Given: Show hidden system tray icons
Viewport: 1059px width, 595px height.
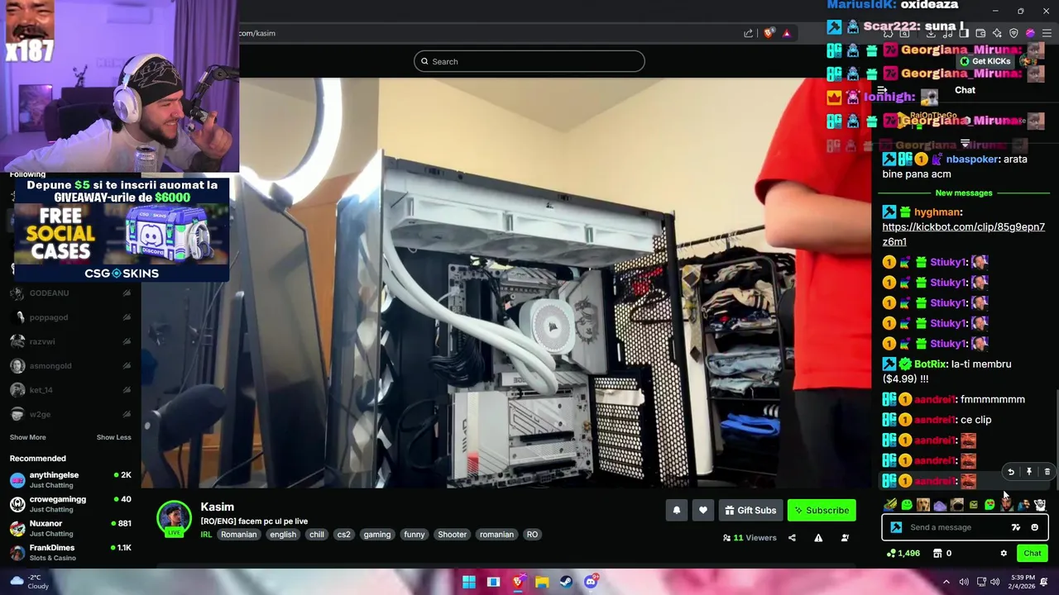Looking at the screenshot, I should (946, 582).
